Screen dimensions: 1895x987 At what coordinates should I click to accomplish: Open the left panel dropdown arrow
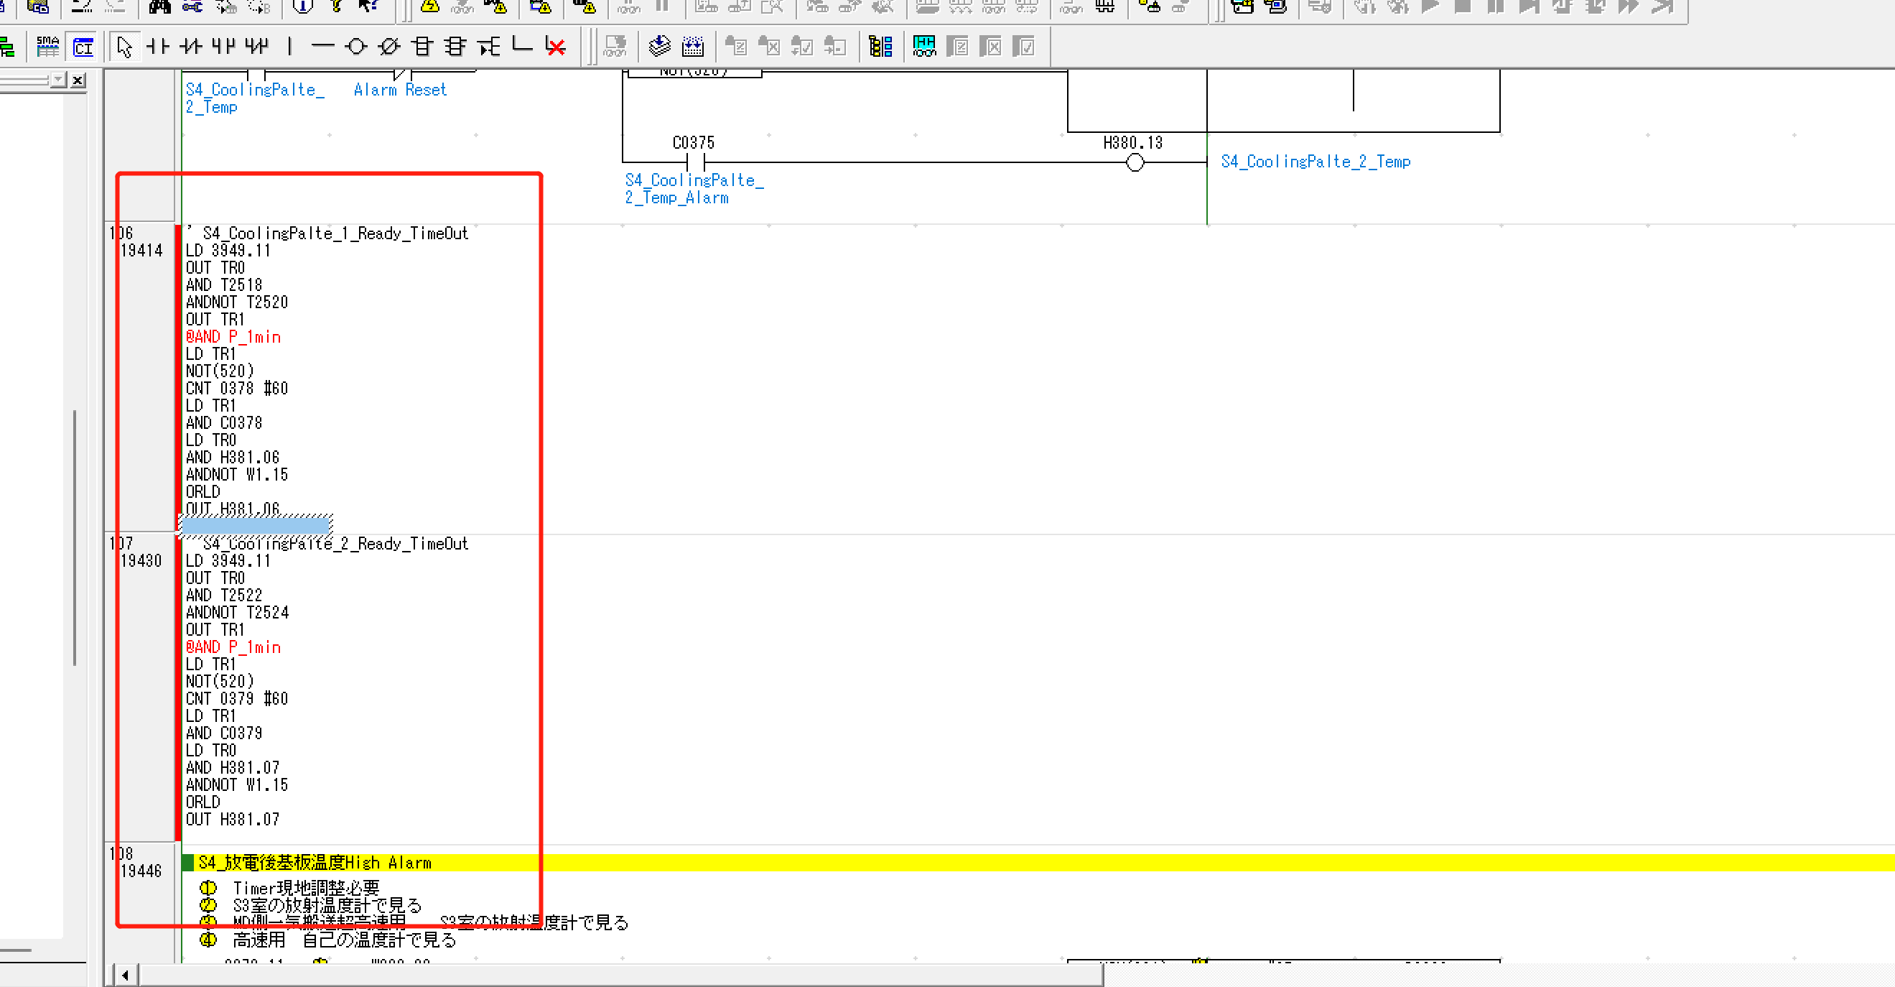(58, 80)
